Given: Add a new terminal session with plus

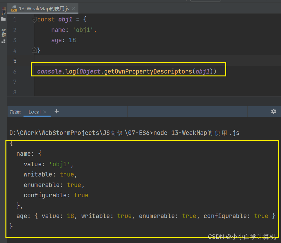Looking at the screenshot, I should (57, 111).
